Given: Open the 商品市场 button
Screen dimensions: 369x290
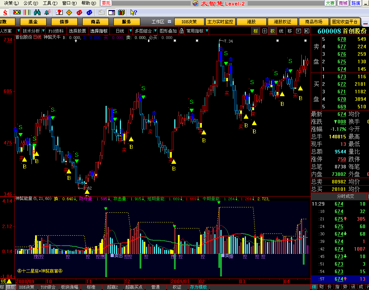Looking at the screenshot, I should [x=314, y=22].
